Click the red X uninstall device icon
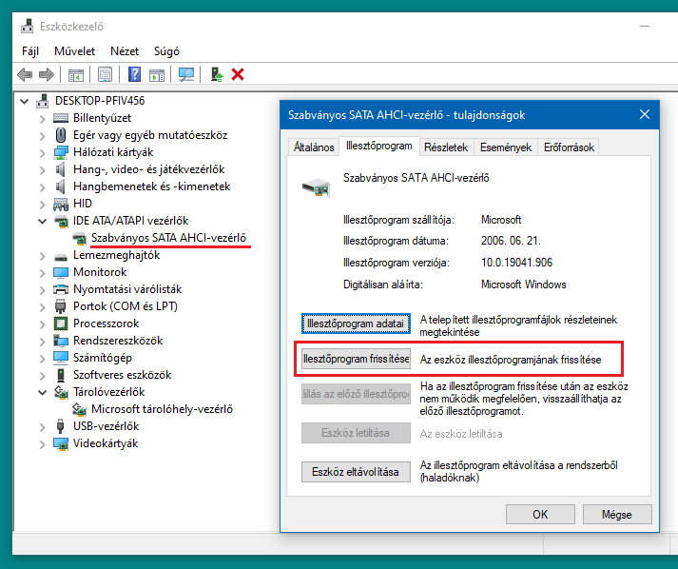Viewport: 678px width, 569px height. point(238,74)
